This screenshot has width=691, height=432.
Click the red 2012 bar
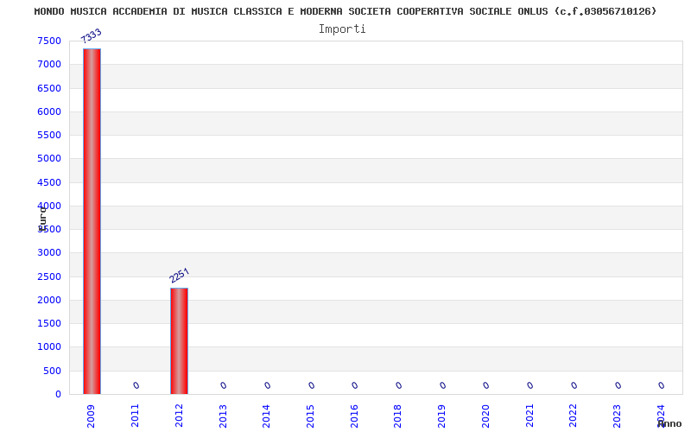click(x=180, y=340)
